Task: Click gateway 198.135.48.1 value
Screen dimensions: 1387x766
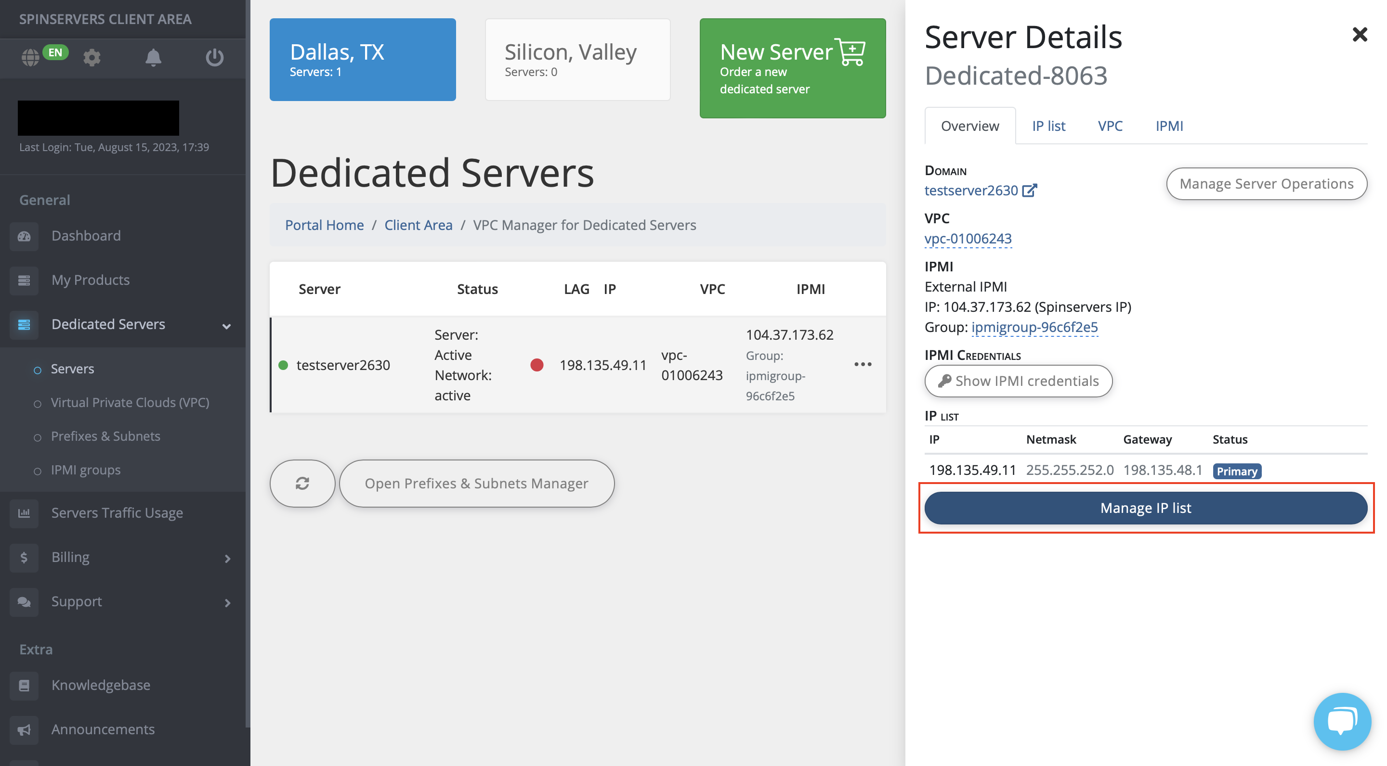Action: pos(1163,470)
